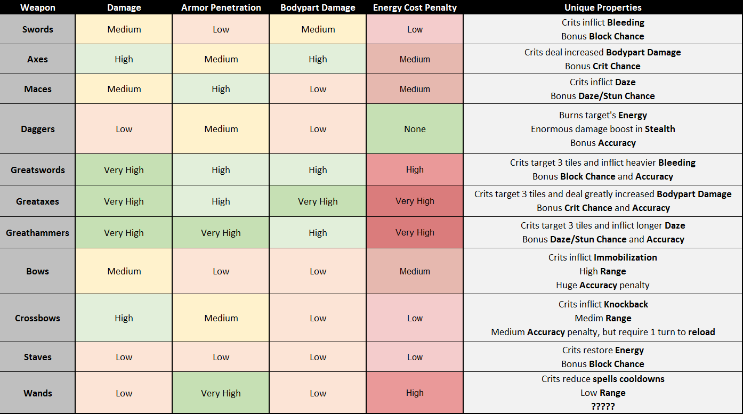This screenshot has height=414, width=743.
Task: Click the Bodypart Damage column header
Action: [318, 7]
